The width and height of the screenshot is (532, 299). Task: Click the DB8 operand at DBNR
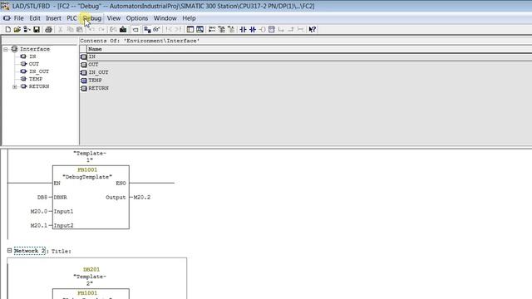coord(42,198)
